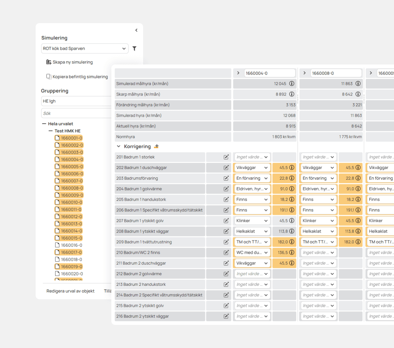Select object 1660013-0 in the tree

pyautogui.click(x=69, y=224)
